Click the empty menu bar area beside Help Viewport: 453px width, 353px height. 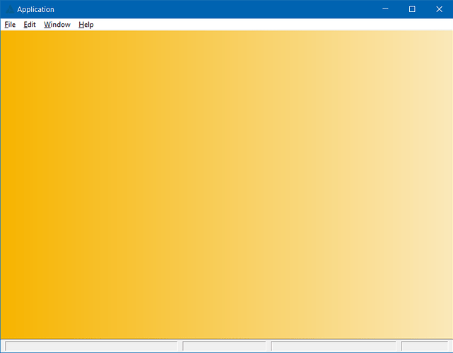[x=273, y=25]
